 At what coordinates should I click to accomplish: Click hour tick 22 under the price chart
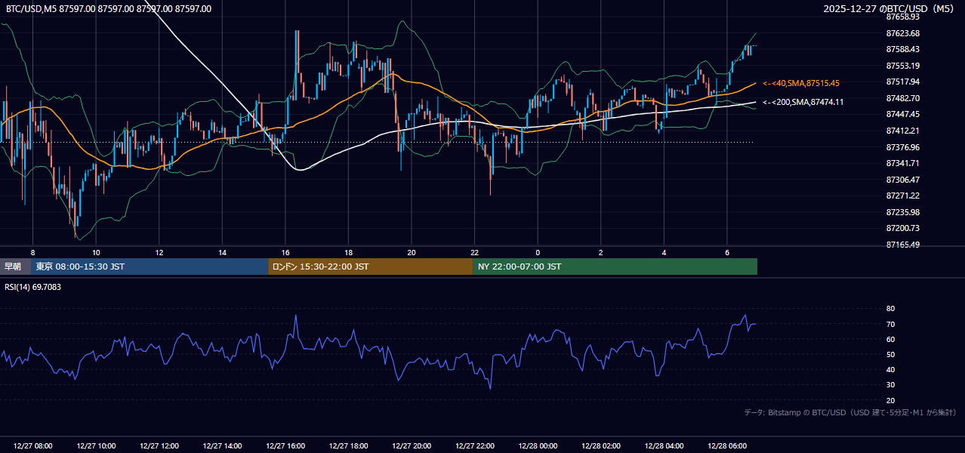475,252
